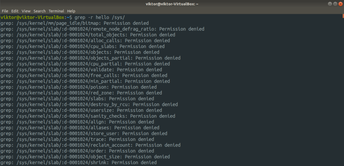344x166 pixels.
Task: Click the grep -r hello /sys/ command text
Action: (100, 17)
